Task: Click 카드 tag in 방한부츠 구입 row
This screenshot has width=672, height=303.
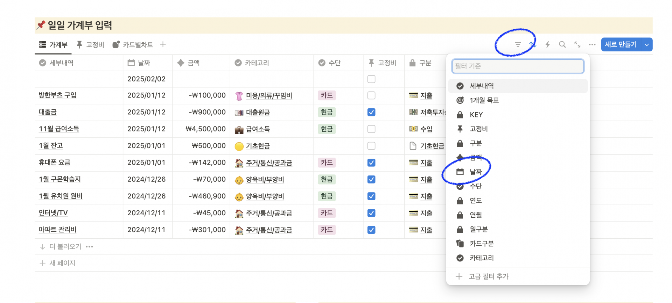Action: (x=327, y=95)
